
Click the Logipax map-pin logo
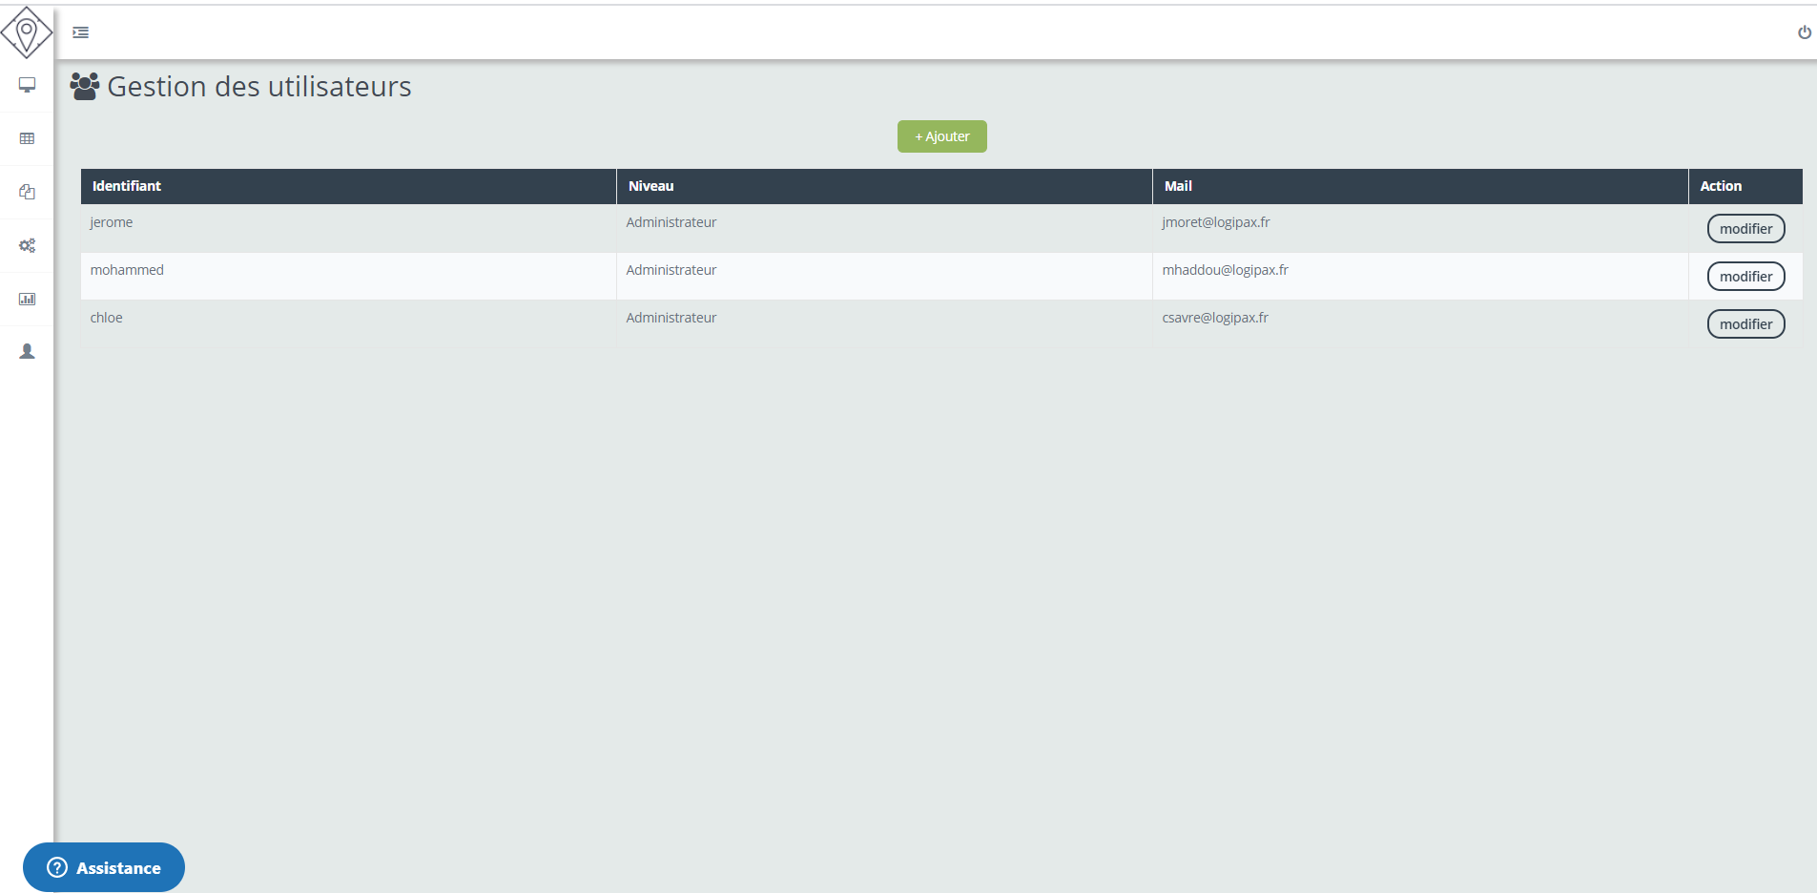pos(27,31)
